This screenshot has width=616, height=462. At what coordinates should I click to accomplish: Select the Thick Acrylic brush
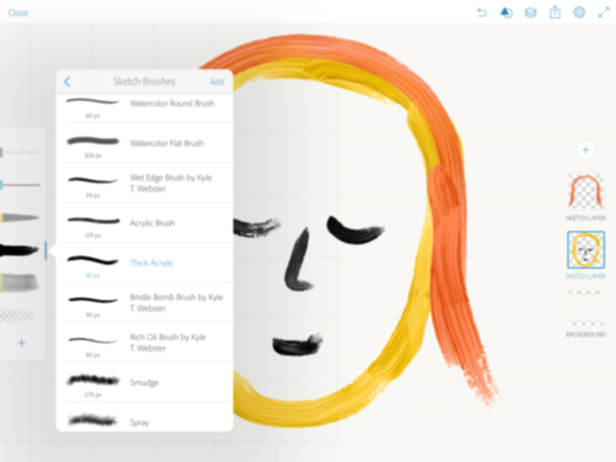[x=144, y=262]
